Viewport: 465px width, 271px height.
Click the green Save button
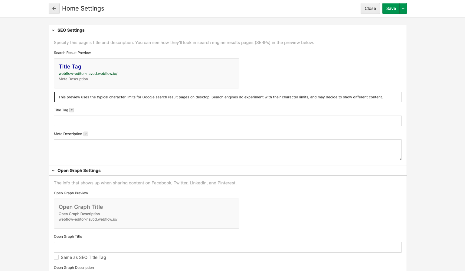tap(391, 8)
